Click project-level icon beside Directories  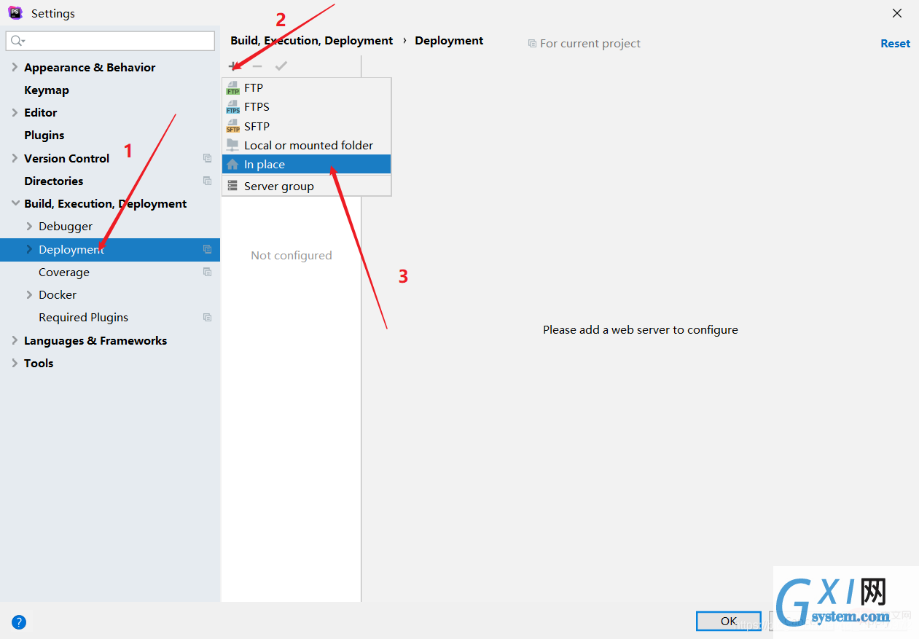click(207, 181)
